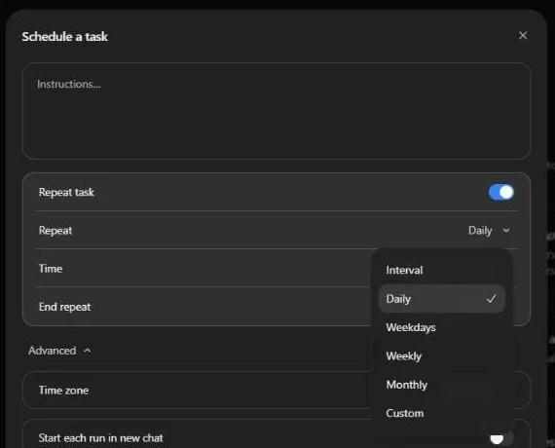This screenshot has width=555, height=448.
Task: Select Weekly from the repeat options
Action: point(441,356)
